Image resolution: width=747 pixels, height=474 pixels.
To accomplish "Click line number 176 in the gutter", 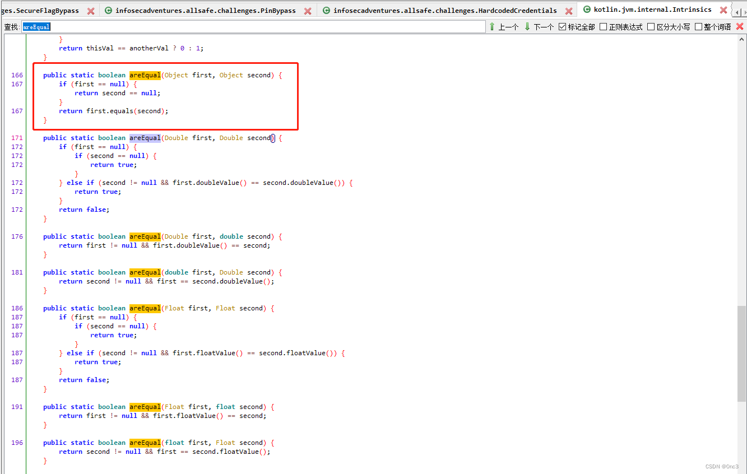I will (17, 236).
